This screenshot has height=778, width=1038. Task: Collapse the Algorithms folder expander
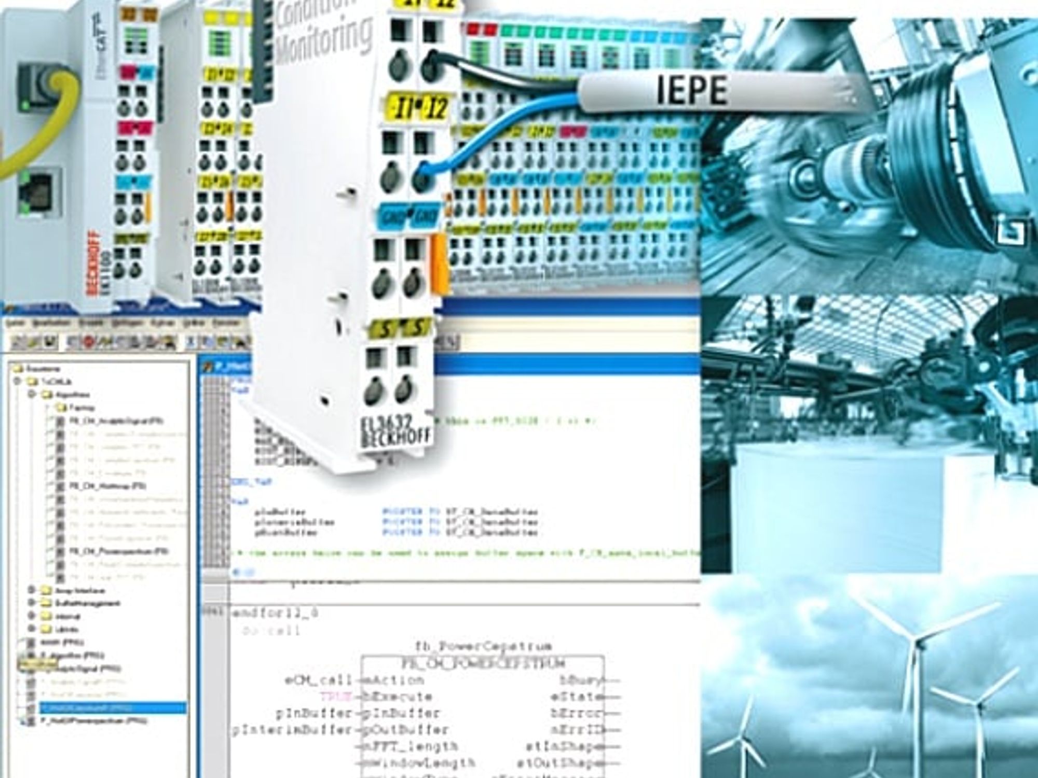pyautogui.click(x=32, y=395)
